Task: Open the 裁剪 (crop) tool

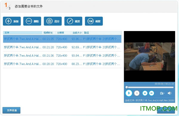Action: click(73, 21)
